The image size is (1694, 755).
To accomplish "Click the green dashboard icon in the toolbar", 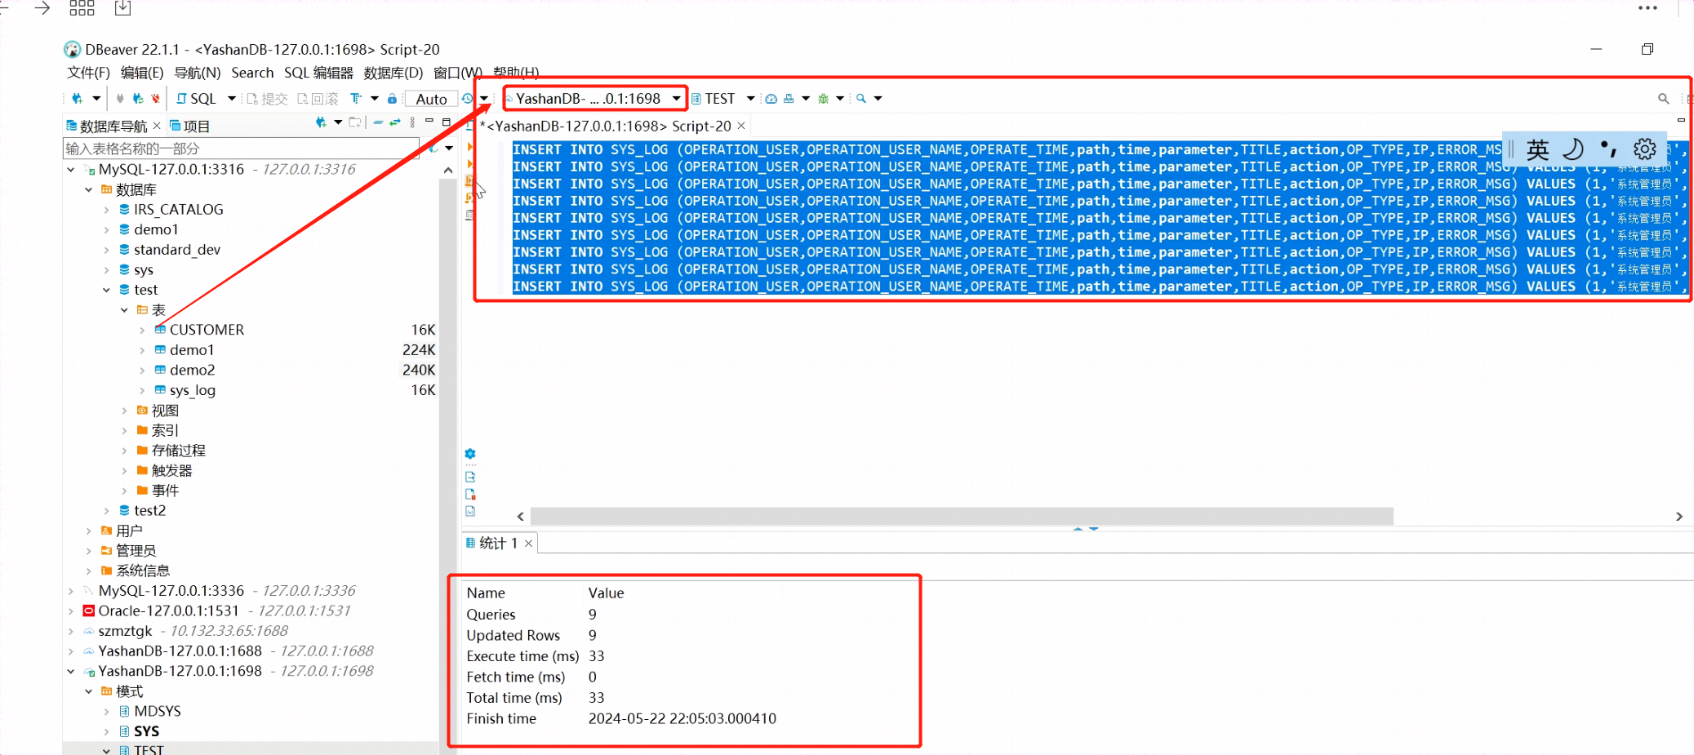I will pos(770,98).
